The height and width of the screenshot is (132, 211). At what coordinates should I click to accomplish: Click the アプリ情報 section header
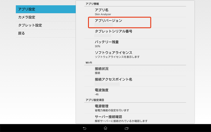pyautogui.click(x=92, y=4)
